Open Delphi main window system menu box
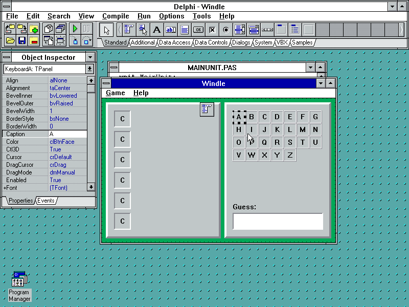 (7, 7)
